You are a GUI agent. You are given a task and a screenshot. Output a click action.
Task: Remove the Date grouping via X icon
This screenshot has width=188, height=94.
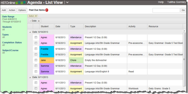click(x=39, y=21)
